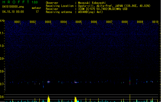Click the tall vertical echo streak after 0008
Viewport: 161px width, 102px height.
pos(130,80)
